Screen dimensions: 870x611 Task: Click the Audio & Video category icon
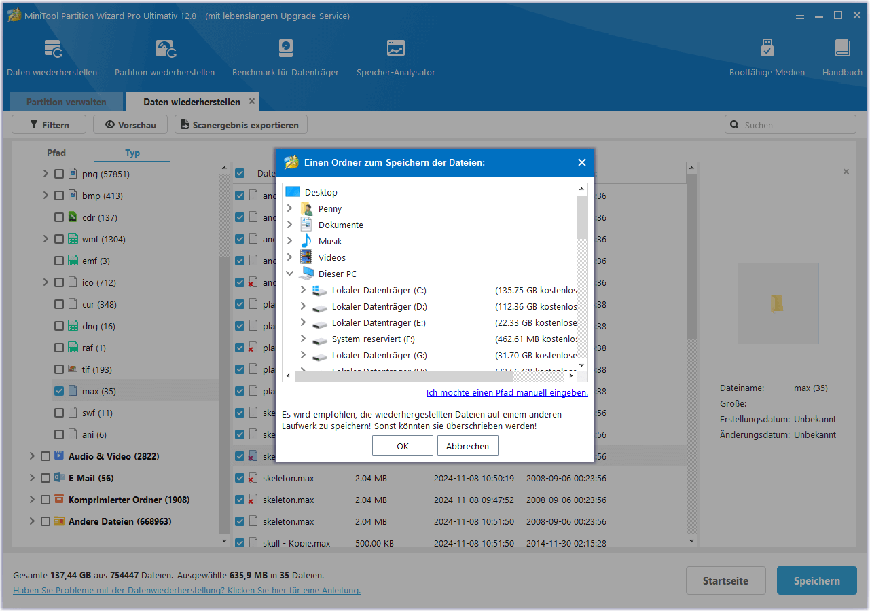59,456
